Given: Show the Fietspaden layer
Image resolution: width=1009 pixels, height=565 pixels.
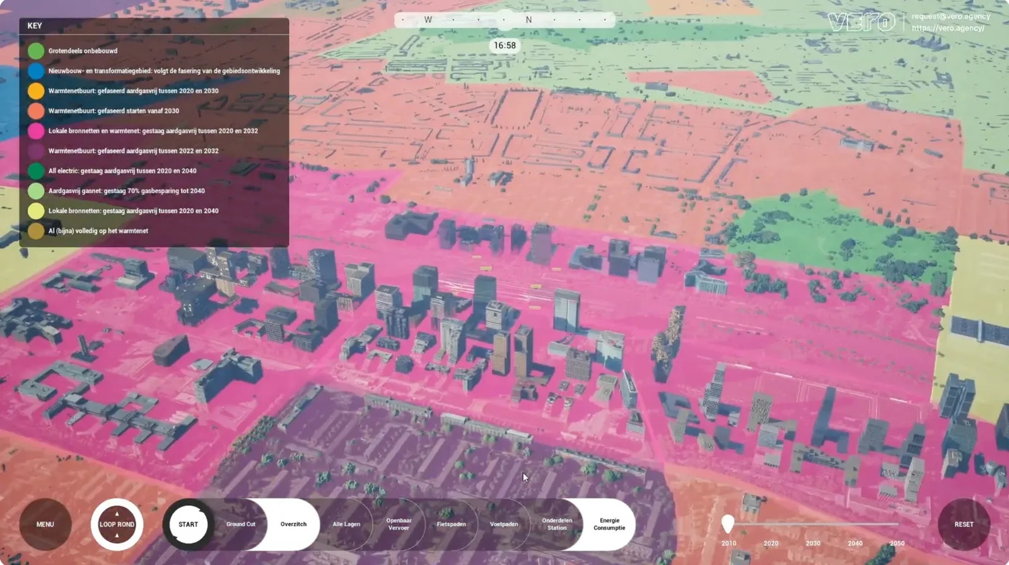Looking at the screenshot, I should (452, 524).
